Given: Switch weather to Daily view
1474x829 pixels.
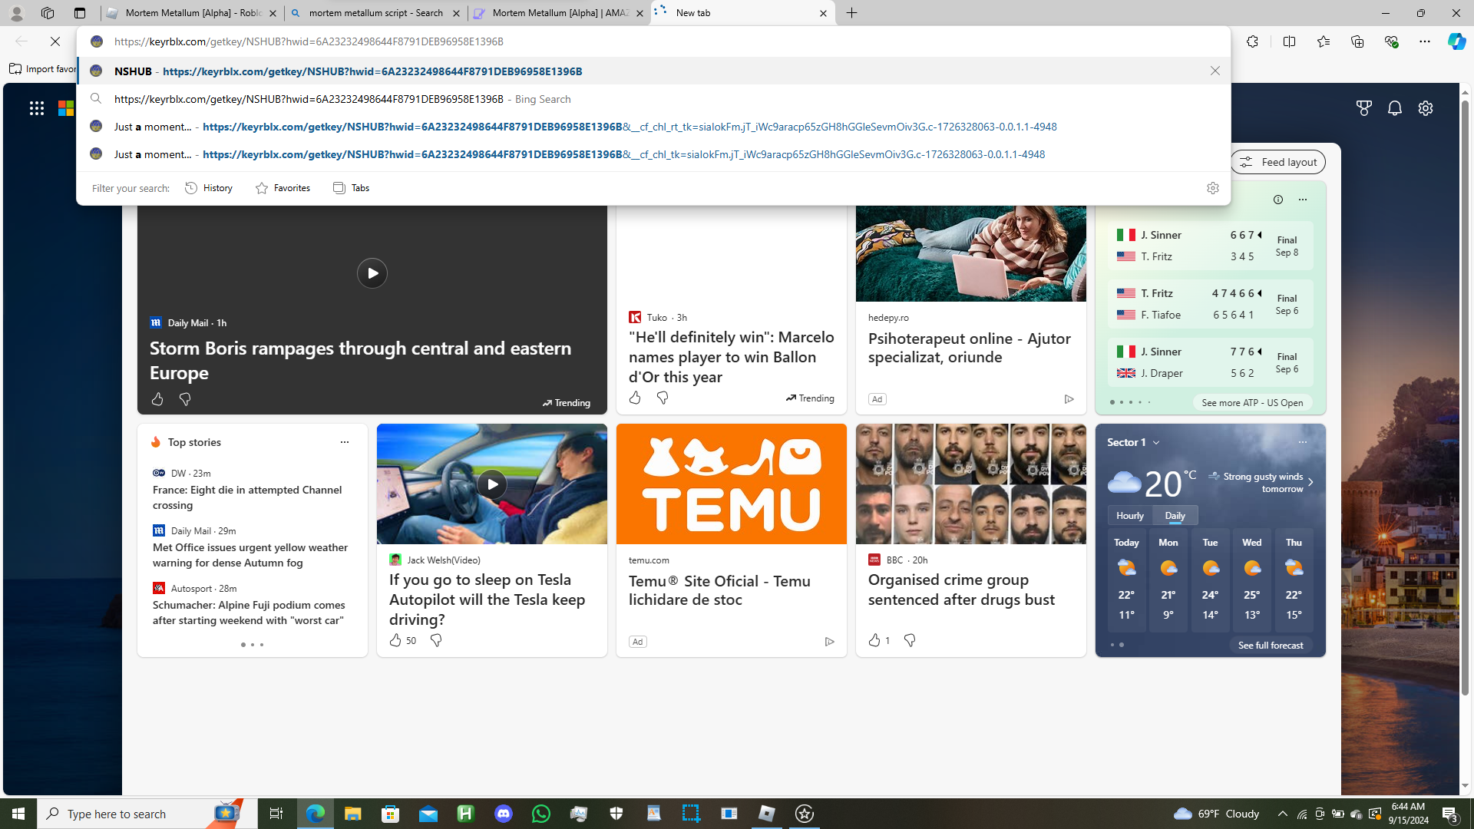Looking at the screenshot, I should pos(1175,515).
